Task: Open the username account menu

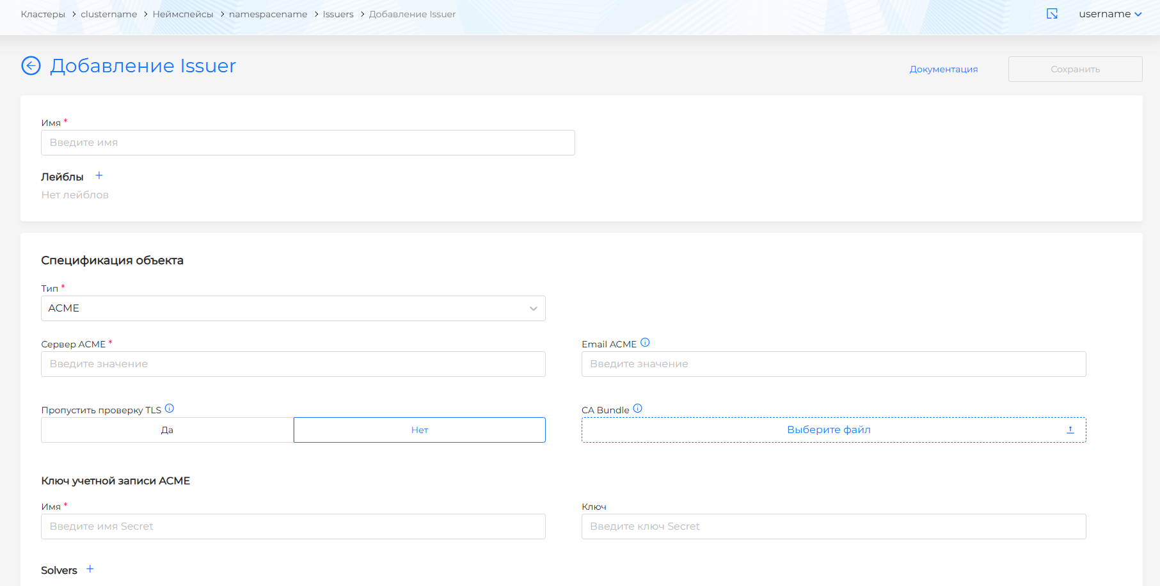Action: [1109, 14]
